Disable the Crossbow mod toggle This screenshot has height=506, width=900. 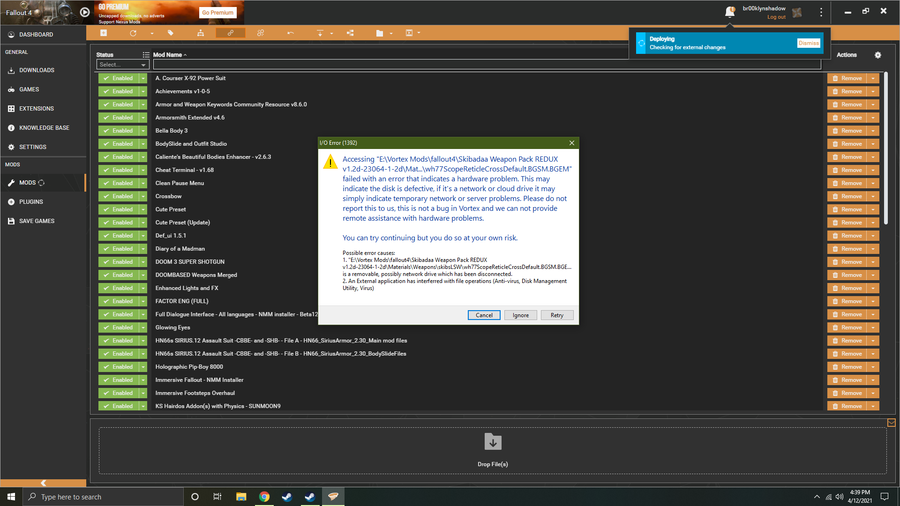(119, 196)
